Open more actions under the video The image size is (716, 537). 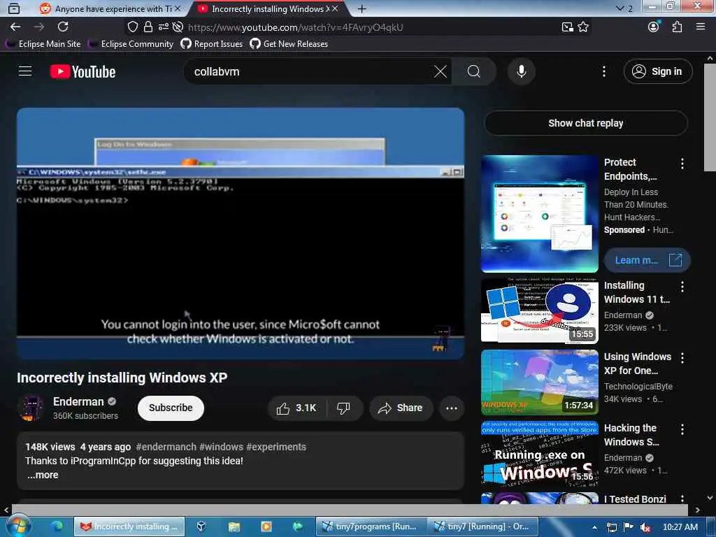(451, 408)
